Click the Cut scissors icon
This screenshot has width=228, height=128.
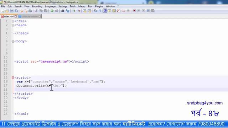36,11
